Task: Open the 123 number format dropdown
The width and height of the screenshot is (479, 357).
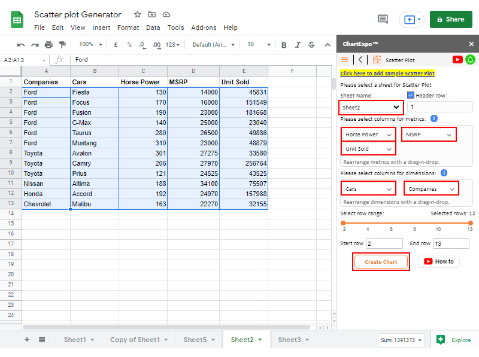Action: tap(172, 45)
